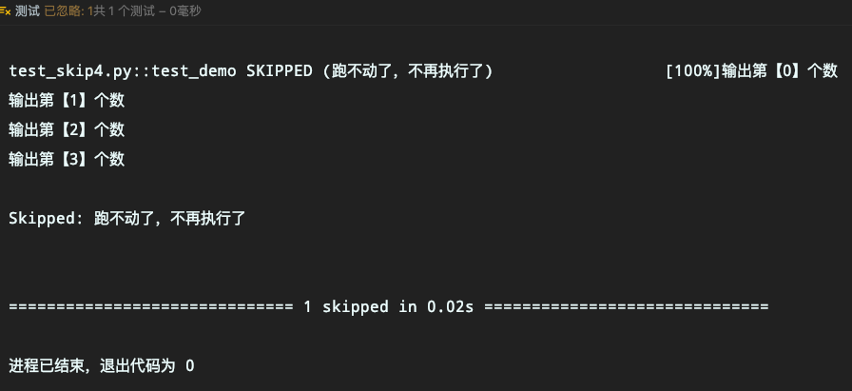Click the equals separator right of summary
The height and width of the screenshot is (391, 852).
click(626, 306)
